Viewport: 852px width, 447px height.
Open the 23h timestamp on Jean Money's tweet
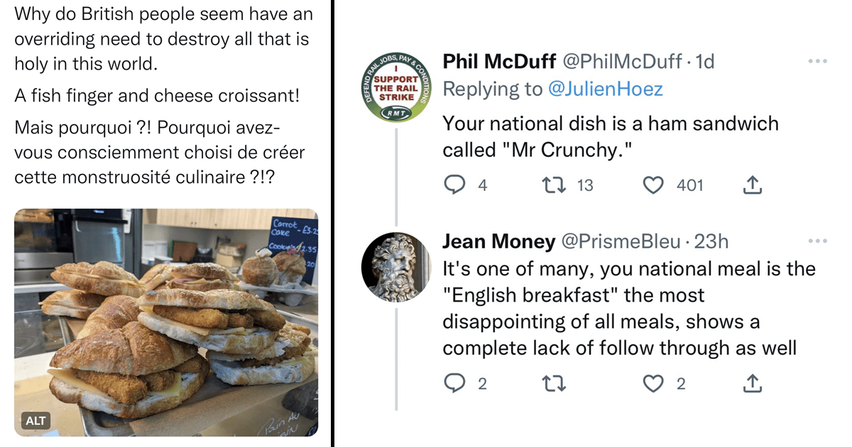711,242
